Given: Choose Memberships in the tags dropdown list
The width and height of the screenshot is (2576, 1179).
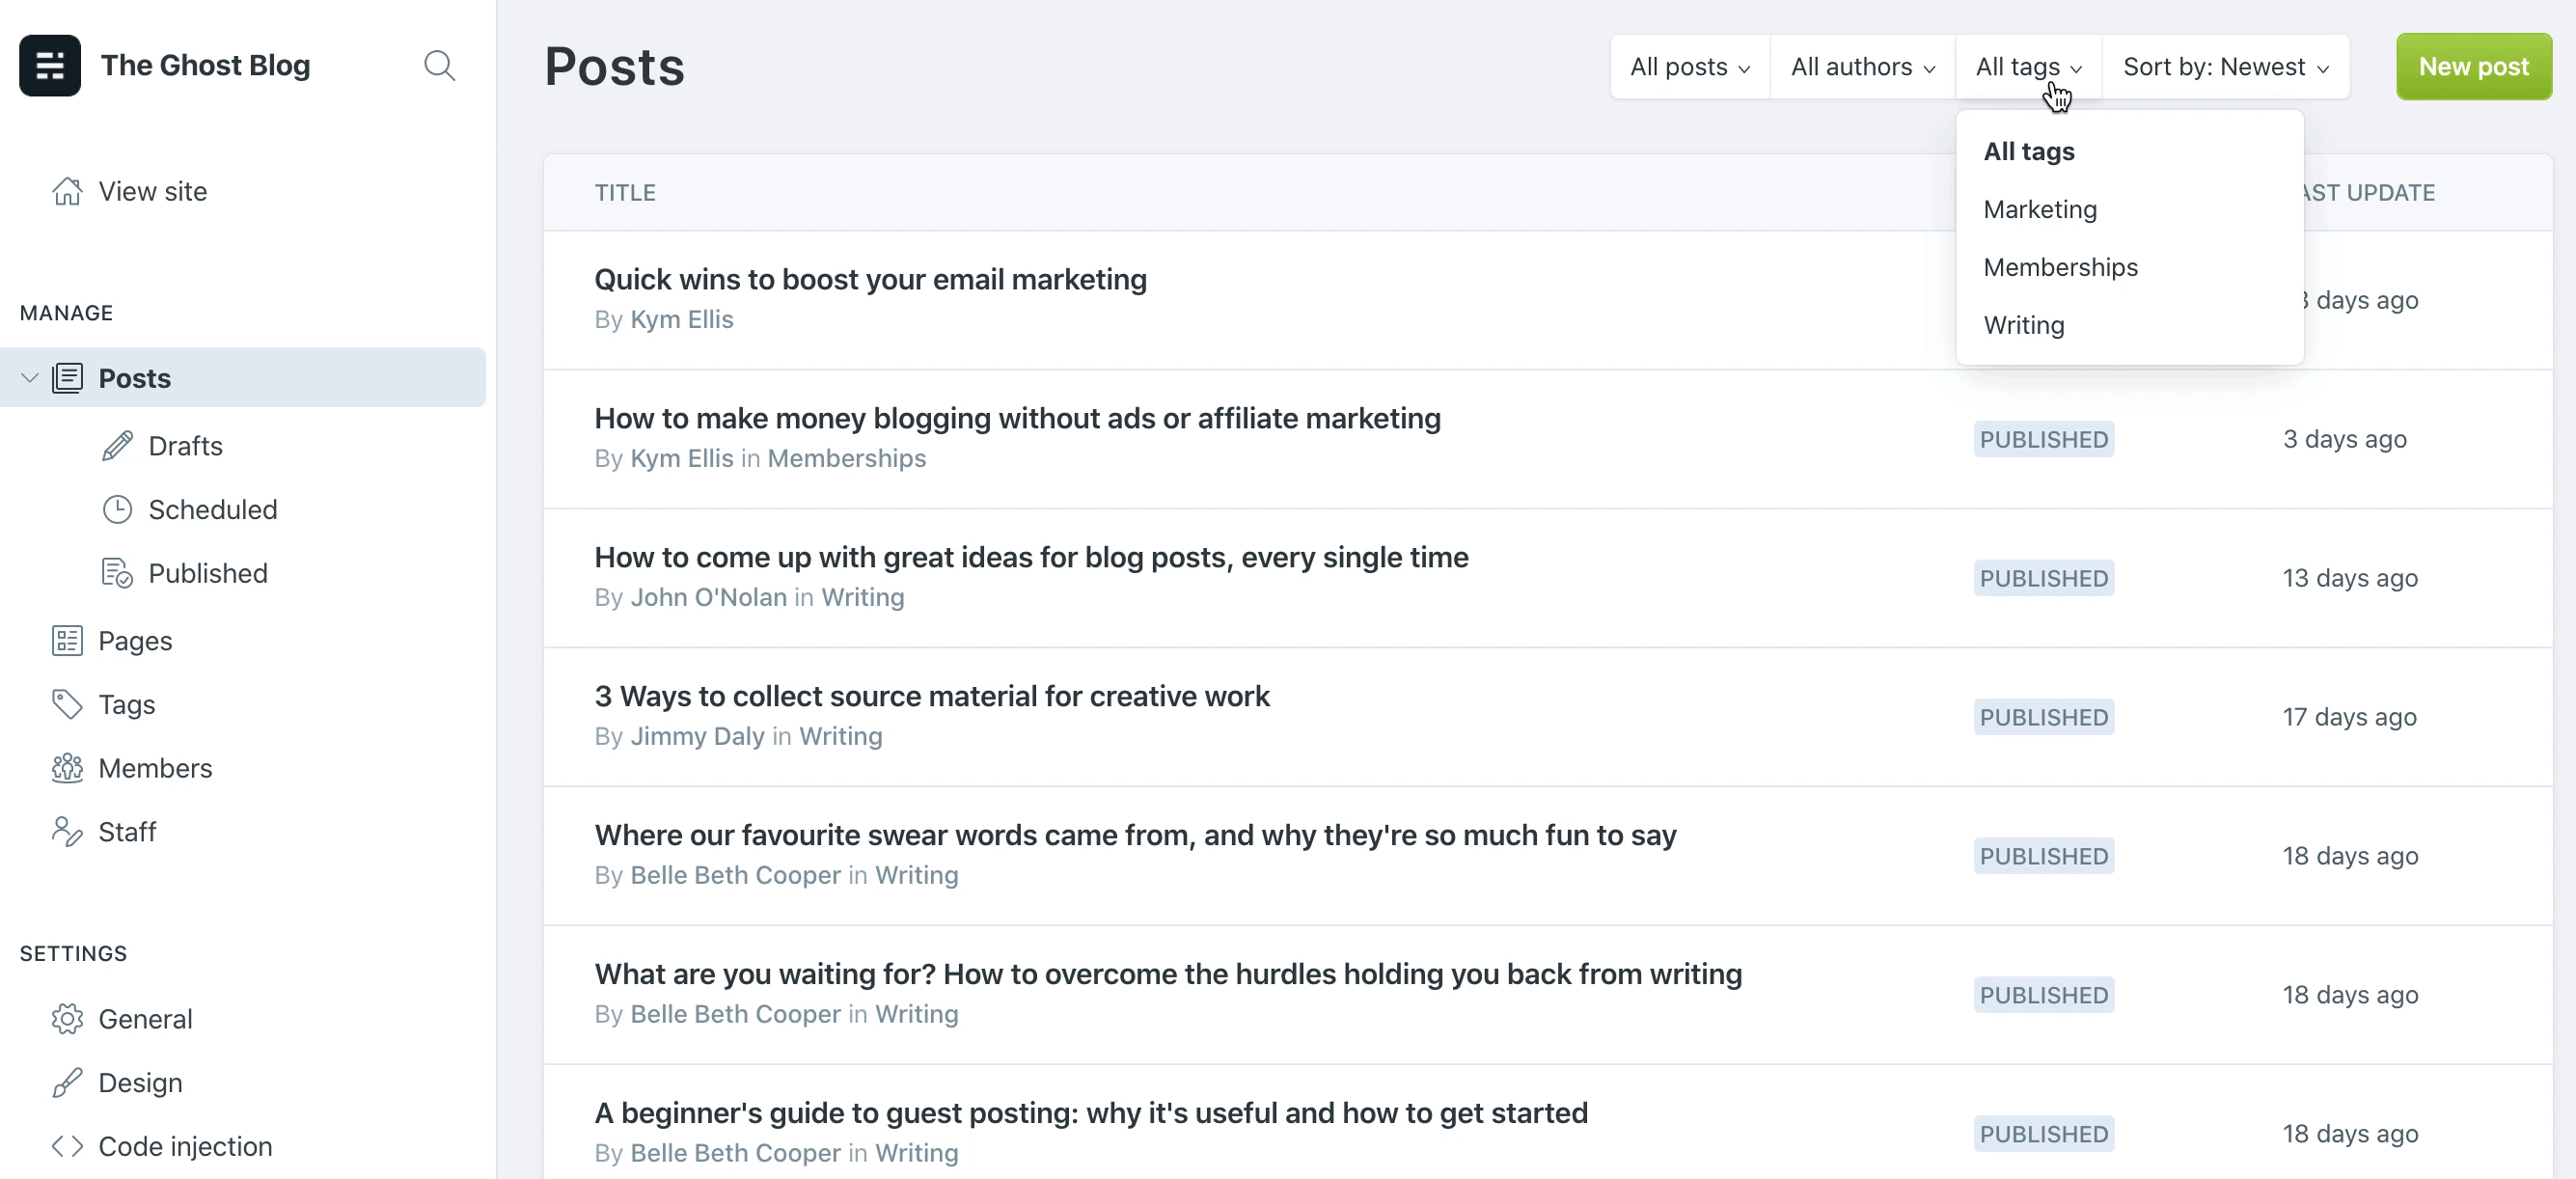Looking at the screenshot, I should pos(2060,267).
